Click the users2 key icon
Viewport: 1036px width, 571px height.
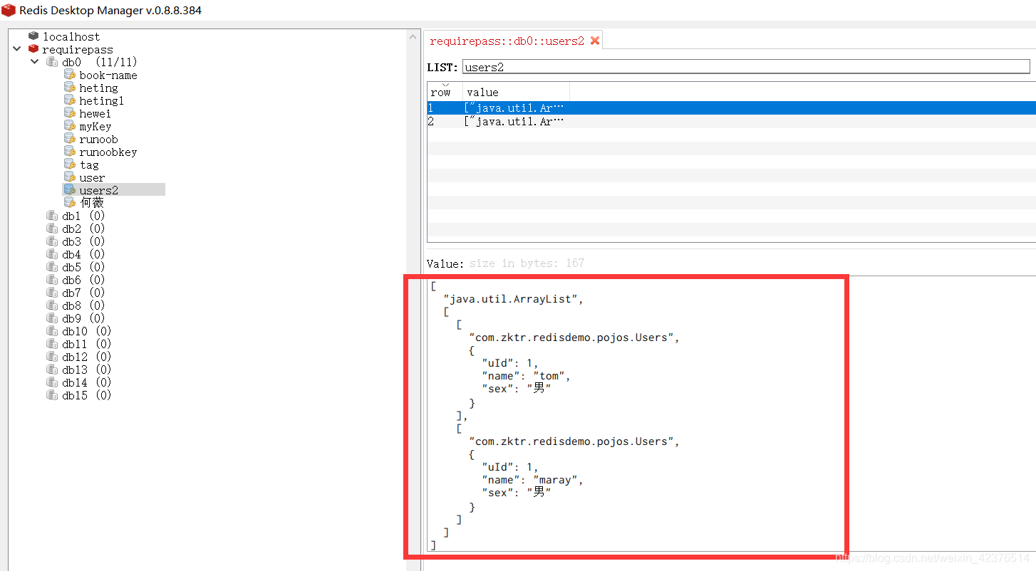[x=69, y=190]
